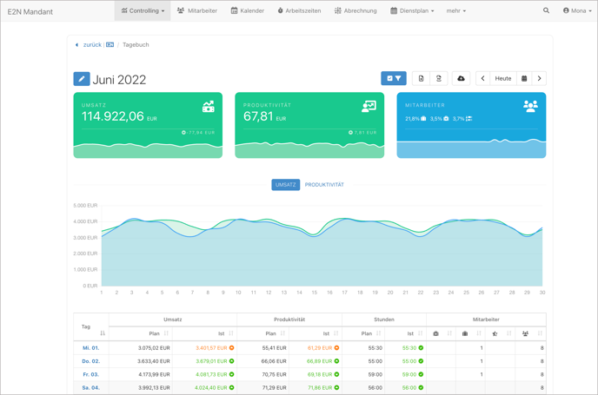Viewport: 598px width, 395px height.
Task: Click the presenter icon in Produktivität card
Action: click(369, 106)
